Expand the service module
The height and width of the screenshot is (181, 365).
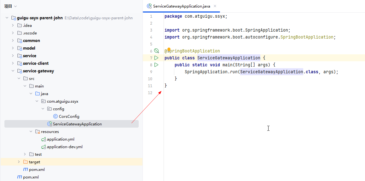coord(13,56)
